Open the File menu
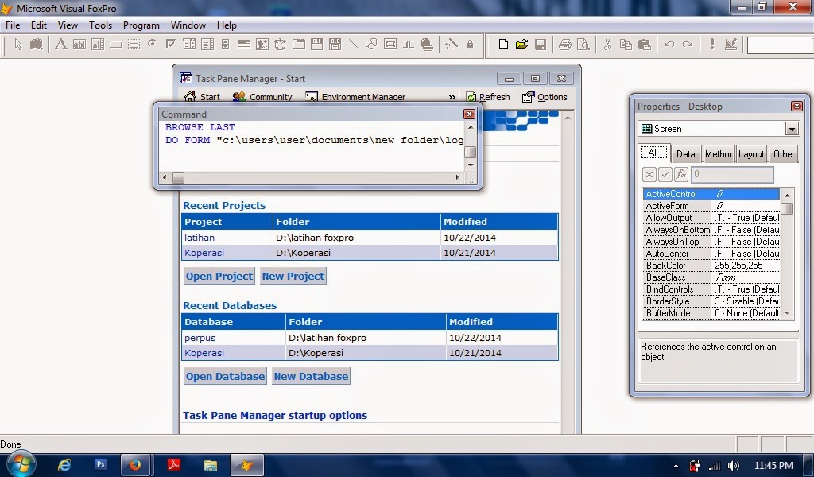The image size is (814, 477). click(x=13, y=25)
